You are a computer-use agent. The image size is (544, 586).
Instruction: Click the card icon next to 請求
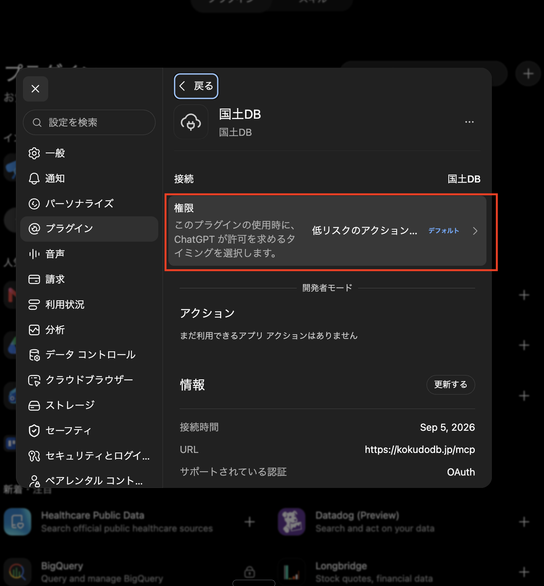point(34,279)
